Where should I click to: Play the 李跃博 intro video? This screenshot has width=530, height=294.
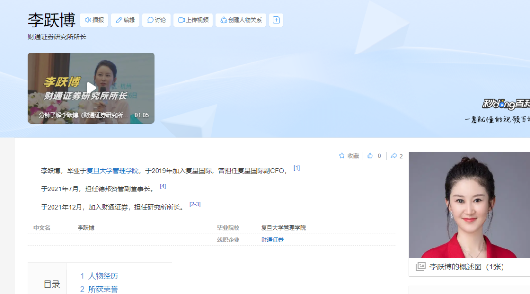[91, 88]
